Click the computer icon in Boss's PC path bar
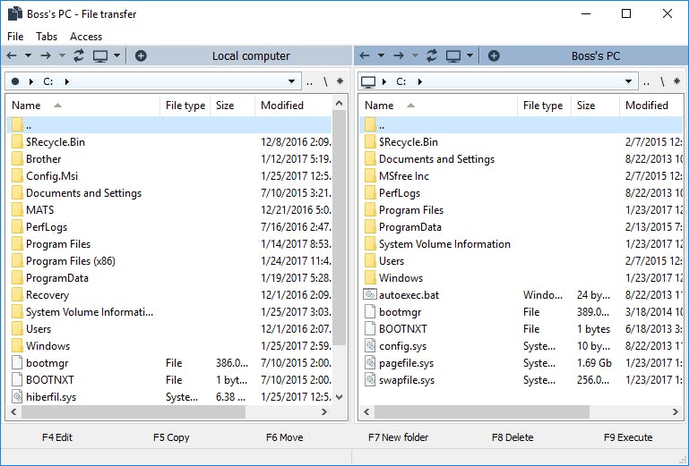 [x=367, y=81]
